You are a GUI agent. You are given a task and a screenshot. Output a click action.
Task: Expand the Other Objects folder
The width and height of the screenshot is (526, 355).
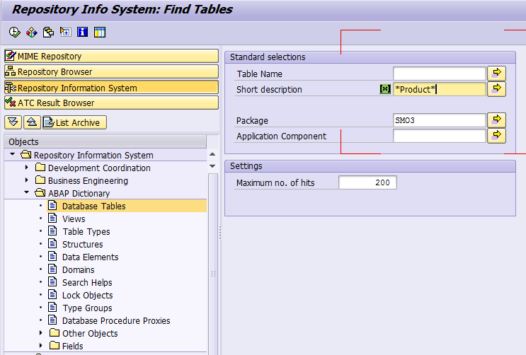coord(41,333)
